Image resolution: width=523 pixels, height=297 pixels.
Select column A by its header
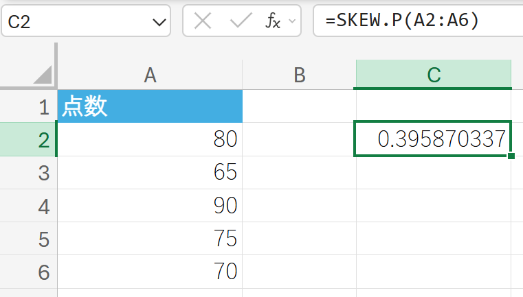point(150,75)
